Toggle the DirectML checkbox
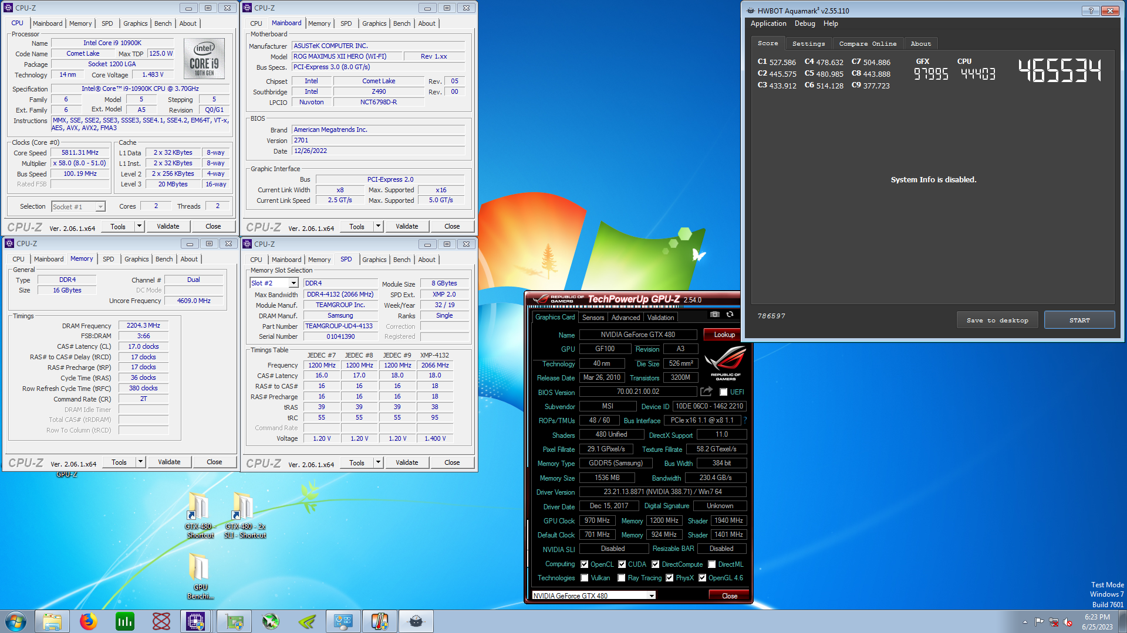The height and width of the screenshot is (633, 1127). [x=711, y=564]
